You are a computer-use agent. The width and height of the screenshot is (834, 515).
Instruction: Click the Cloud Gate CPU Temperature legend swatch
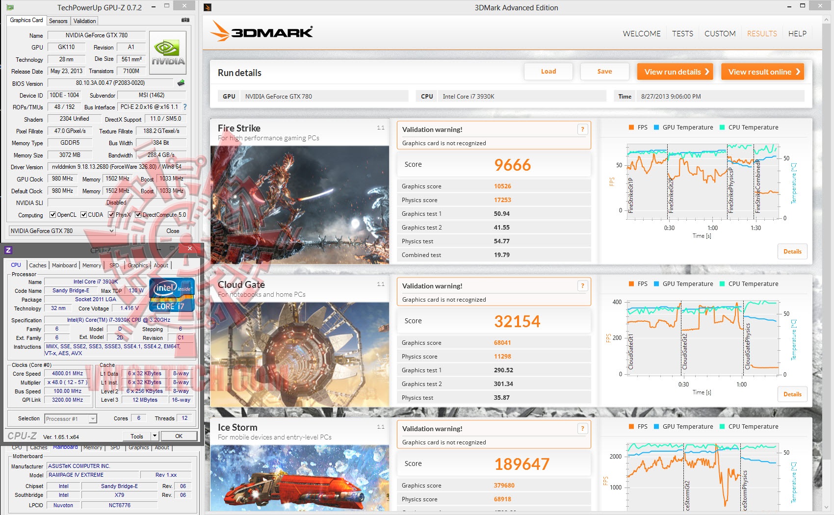click(x=722, y=284)
